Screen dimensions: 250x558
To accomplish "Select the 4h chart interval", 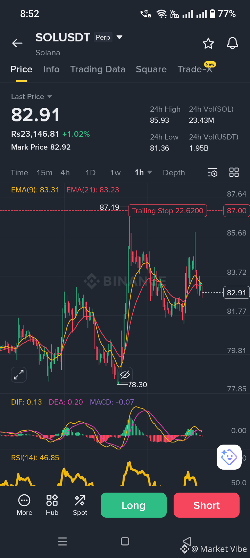I will click(x=65, y=173).
